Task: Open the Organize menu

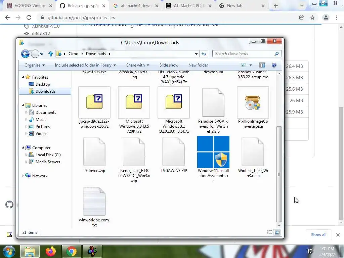Action: tap(35, 65)
